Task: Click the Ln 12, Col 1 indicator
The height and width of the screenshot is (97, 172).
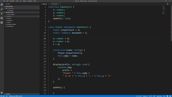Action: (x=139, y=96)
